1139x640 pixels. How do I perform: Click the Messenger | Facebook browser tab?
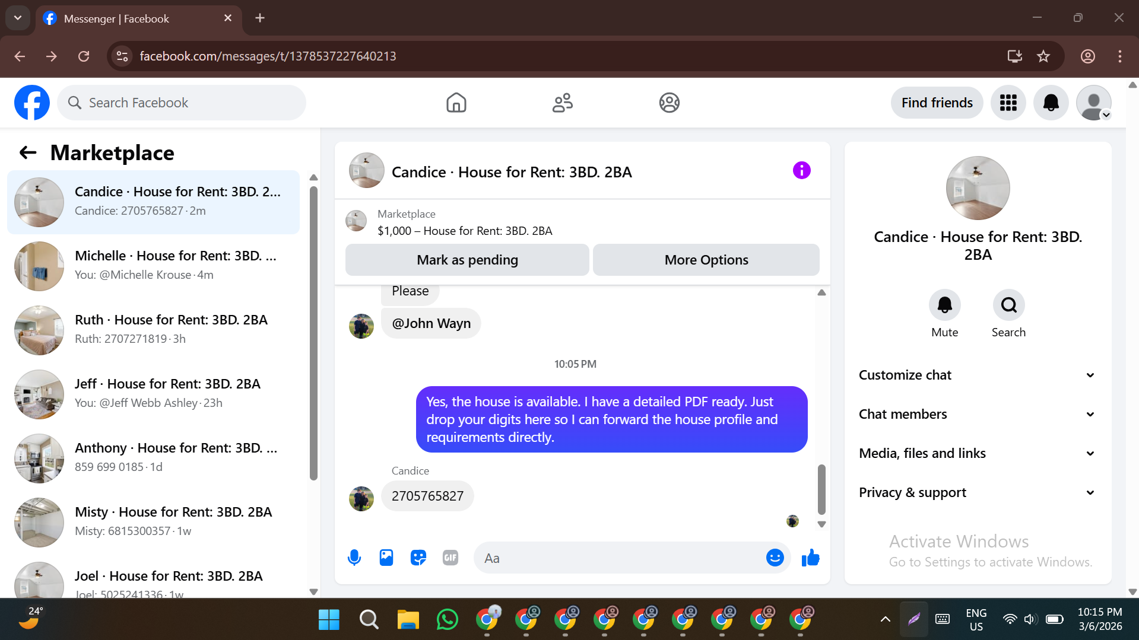pos(138,18)
